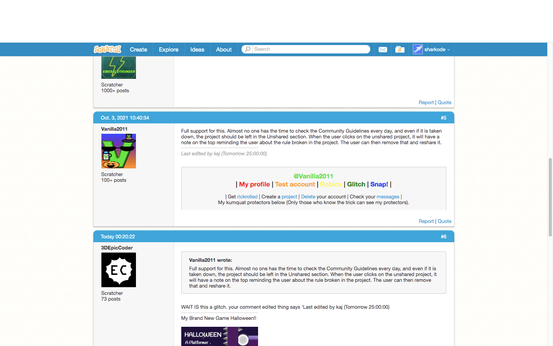Open the Ideas page

tap(197, 49)
